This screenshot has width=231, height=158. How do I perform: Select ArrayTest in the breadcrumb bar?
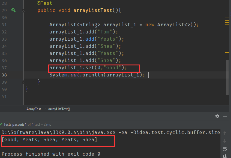tap(34, 109)
